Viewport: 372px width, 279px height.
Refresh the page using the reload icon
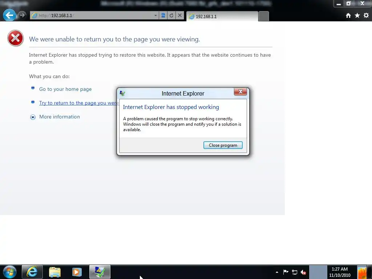(x=171, y=16)
